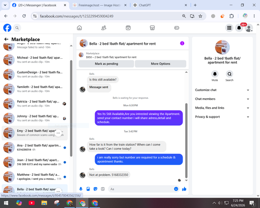Viewport: 260px width, 208px height.
Task: Open YouTube from the taskbar
Action: tap(32, 203)
